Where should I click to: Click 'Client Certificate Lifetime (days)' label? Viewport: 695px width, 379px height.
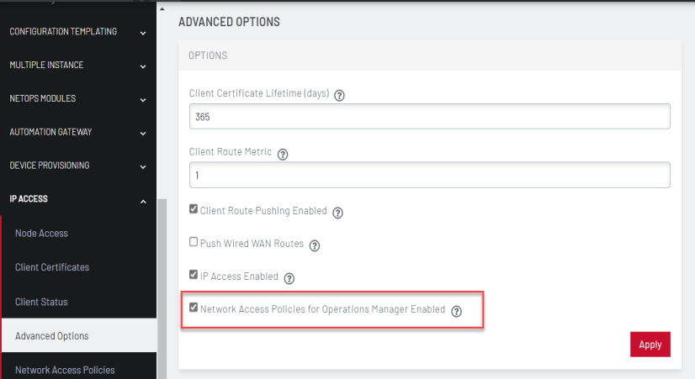click(259, 93)
